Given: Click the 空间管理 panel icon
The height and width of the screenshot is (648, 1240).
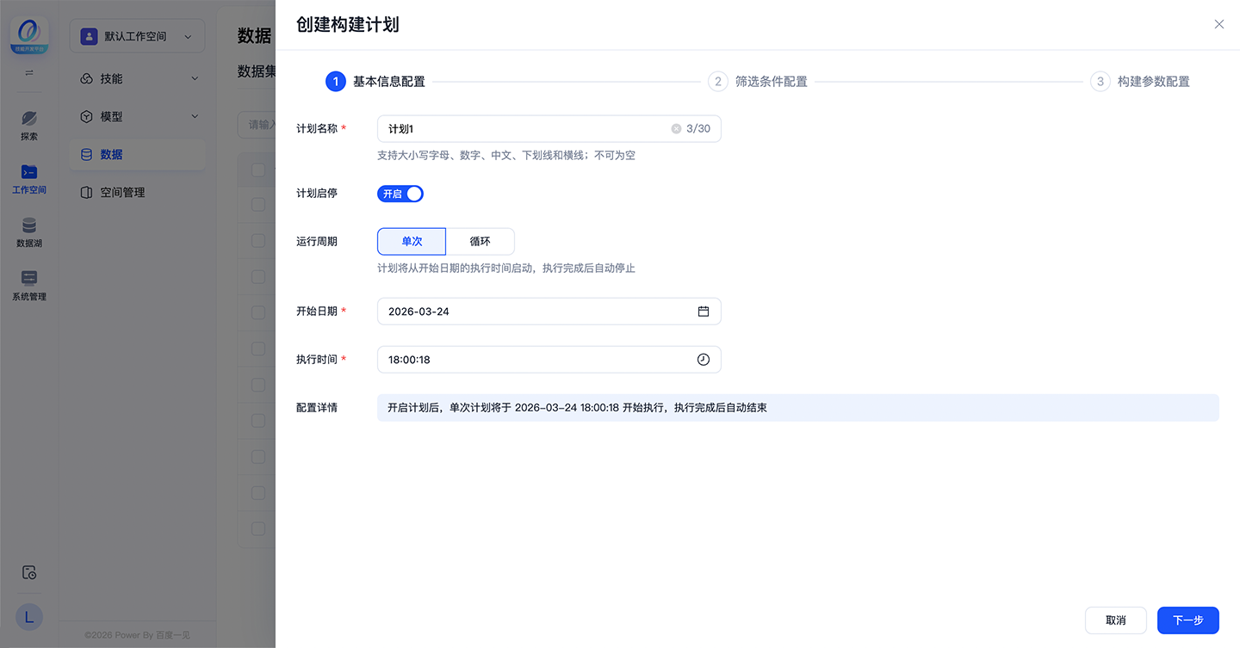Looking at the screenshot, I should (x=86, y=192).
